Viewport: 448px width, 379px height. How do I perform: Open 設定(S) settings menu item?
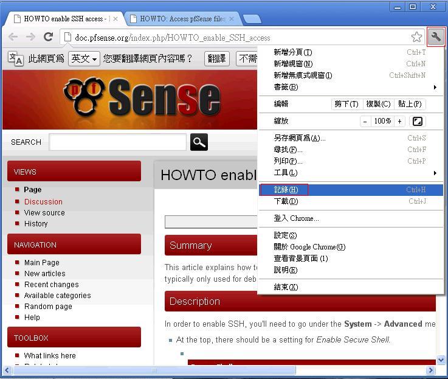[351, 235]
